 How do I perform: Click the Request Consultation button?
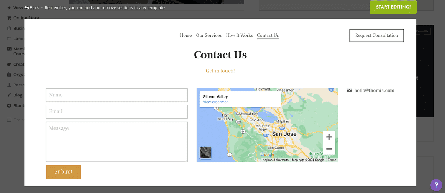(376, 35)
